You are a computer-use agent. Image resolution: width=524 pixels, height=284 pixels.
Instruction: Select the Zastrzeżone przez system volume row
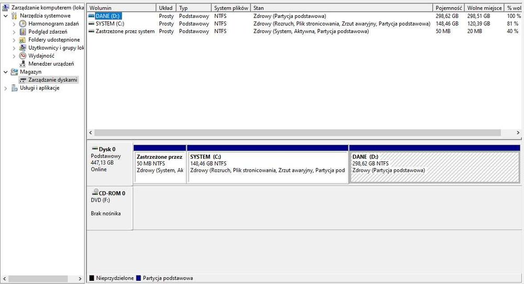tap(304, 31)
